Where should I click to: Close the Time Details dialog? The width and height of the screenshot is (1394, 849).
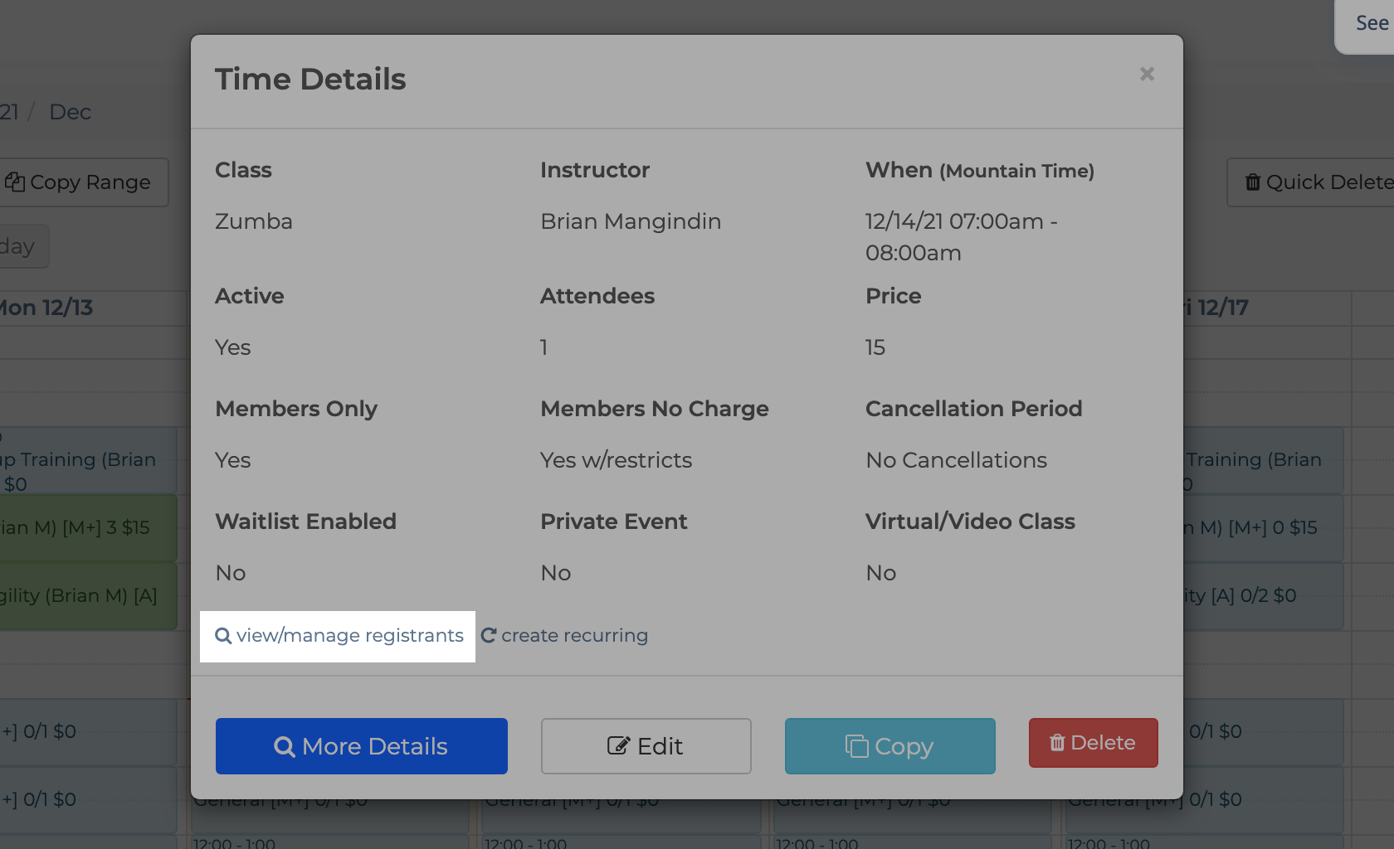coord(1147,75)
